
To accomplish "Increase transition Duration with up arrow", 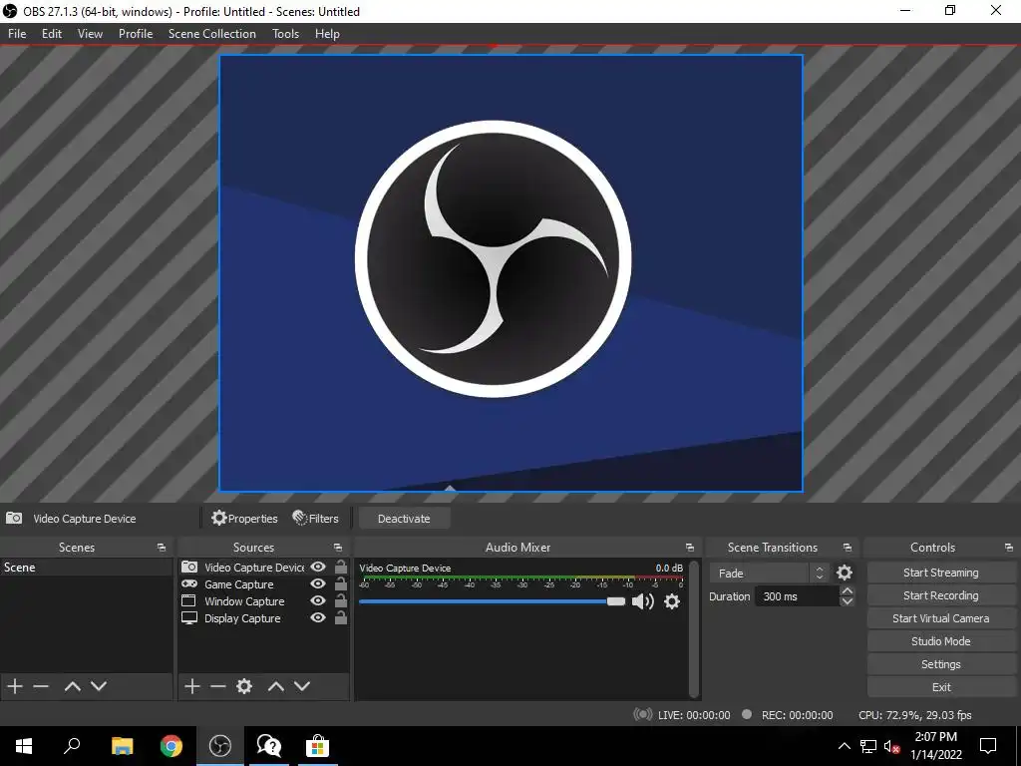I will tap(848, 590).
